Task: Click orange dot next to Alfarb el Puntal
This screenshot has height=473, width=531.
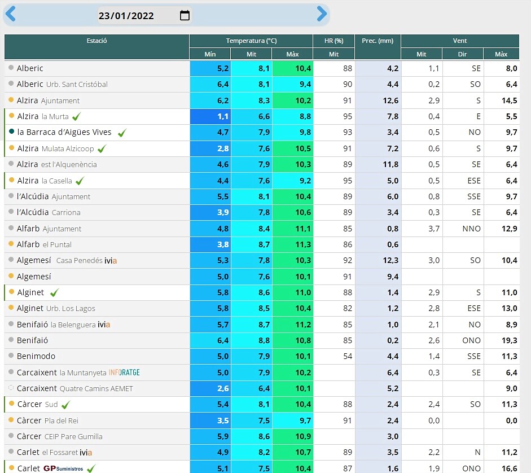Action: coord(11,244)
